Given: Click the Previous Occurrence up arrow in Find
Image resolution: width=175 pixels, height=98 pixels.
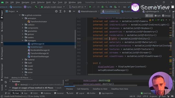Looking at the screenshot, I should 6,86.
